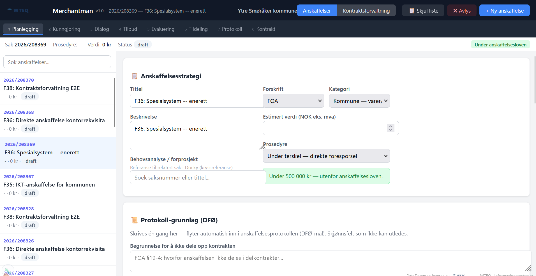Image resolution: width=536 pixels, height=276 pixels.
Task: Open the Kategori dropdown
Action: [x=359, y=101]
